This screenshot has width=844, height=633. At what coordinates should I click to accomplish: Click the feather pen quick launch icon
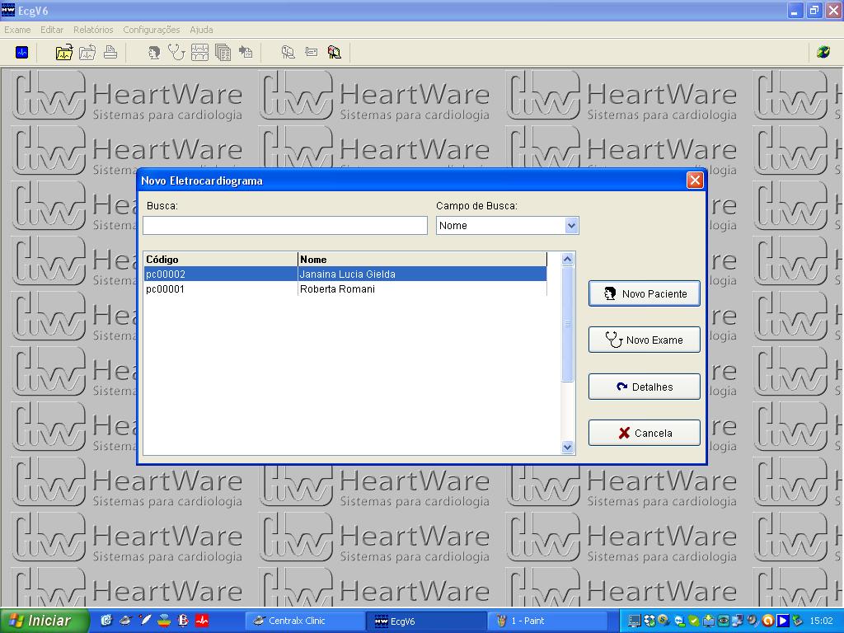point(144,621)
